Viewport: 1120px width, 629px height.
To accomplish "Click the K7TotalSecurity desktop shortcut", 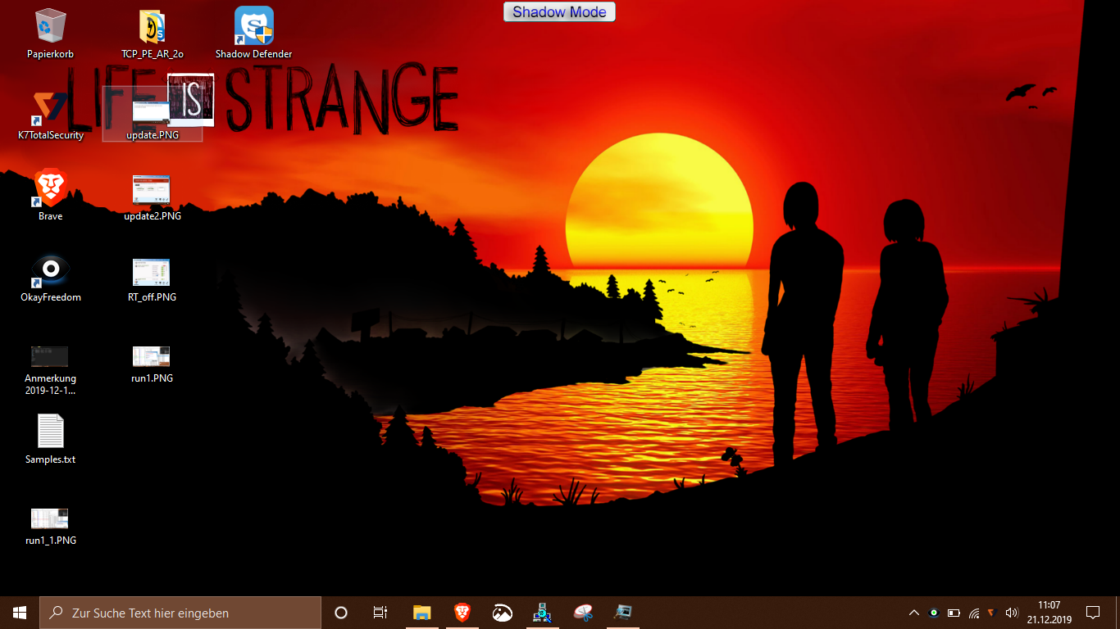I will (x=50, y=108).
